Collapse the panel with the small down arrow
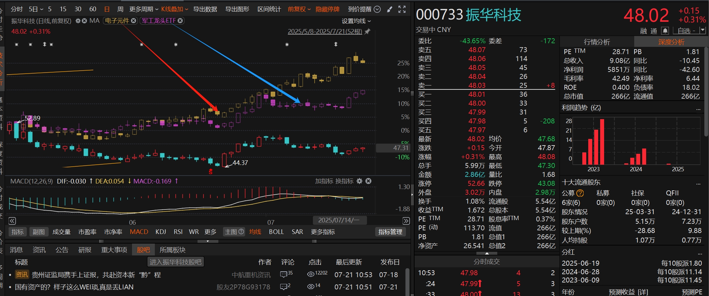Viewport: 709px width, 296px height. (x=208, y=241)
